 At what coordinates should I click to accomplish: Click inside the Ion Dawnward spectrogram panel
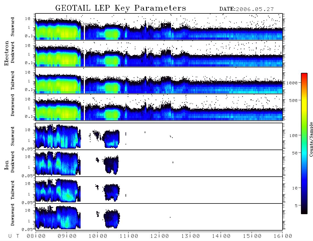tap(159, 217)
